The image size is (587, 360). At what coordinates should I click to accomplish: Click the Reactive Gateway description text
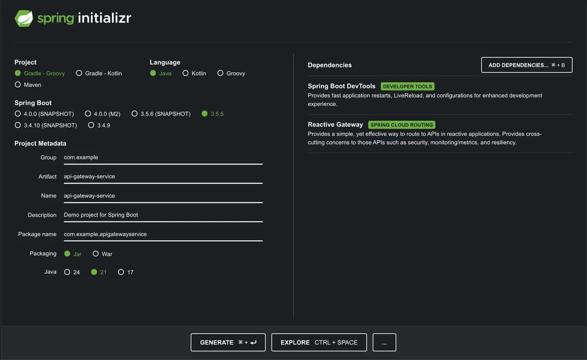[425, 138]
